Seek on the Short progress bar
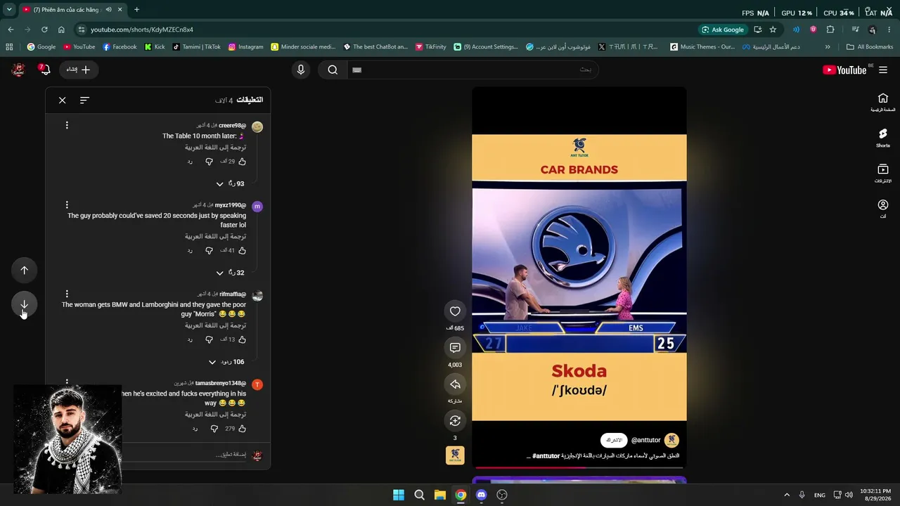This screenshot has height=506, width=900. pyautogui.click(x=579, y=467)
